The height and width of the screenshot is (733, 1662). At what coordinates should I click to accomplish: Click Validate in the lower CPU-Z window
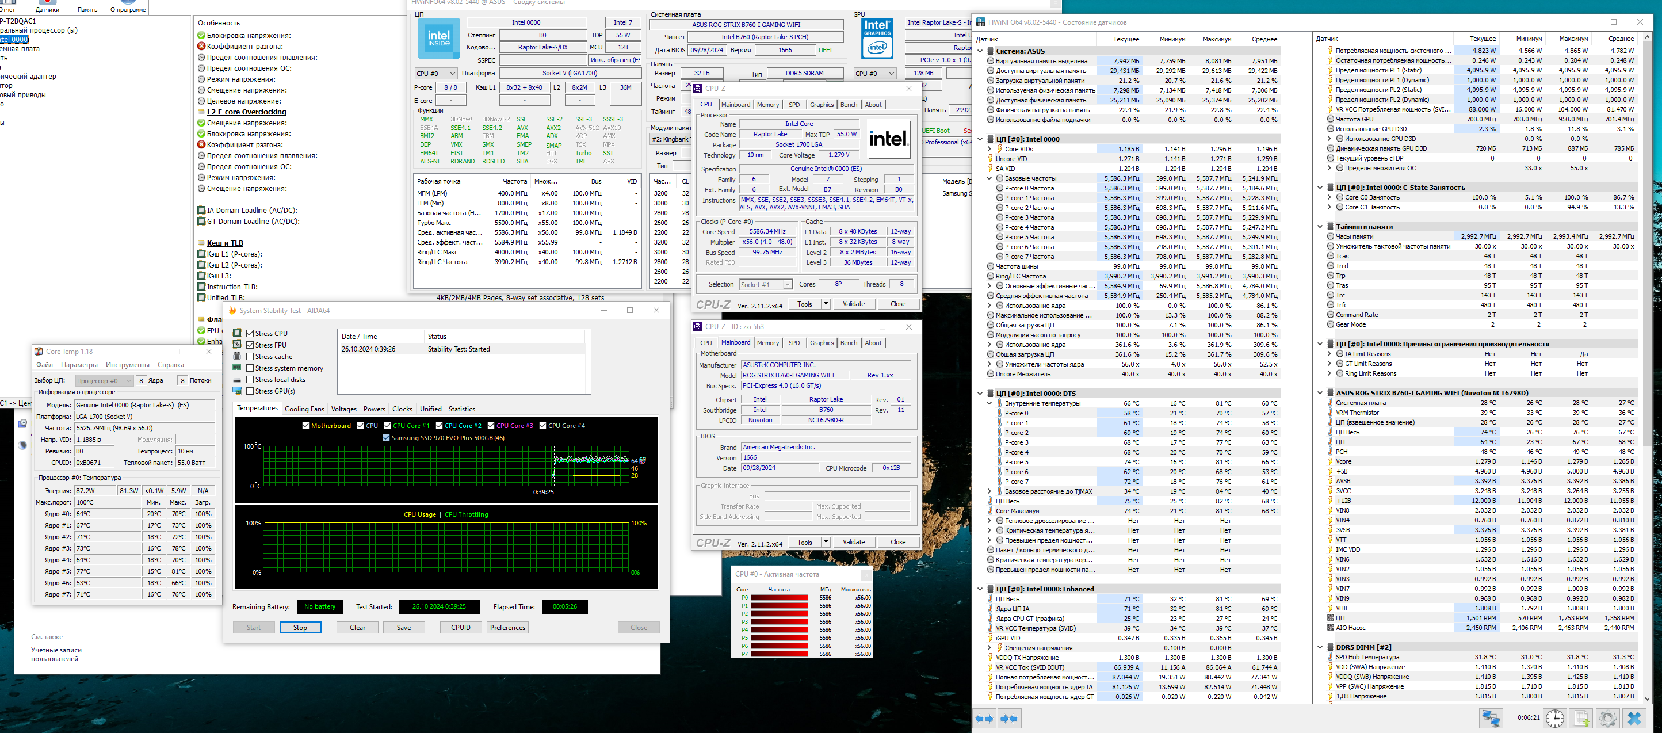[x=853, y=542]
